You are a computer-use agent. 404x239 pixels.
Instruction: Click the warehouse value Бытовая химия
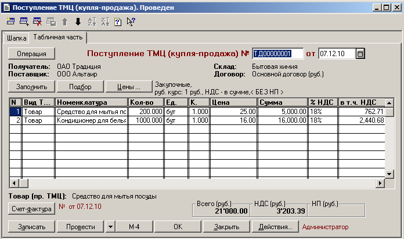[x=275, y=67]
